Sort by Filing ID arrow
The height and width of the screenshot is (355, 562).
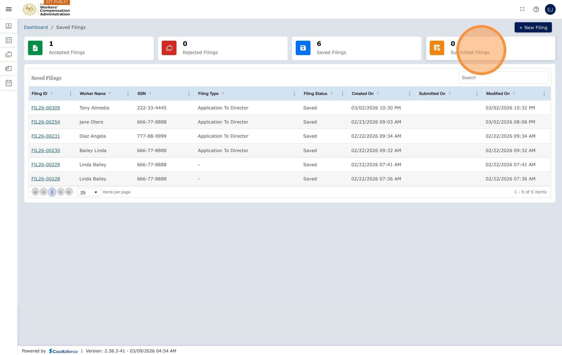tap(52, 94)
